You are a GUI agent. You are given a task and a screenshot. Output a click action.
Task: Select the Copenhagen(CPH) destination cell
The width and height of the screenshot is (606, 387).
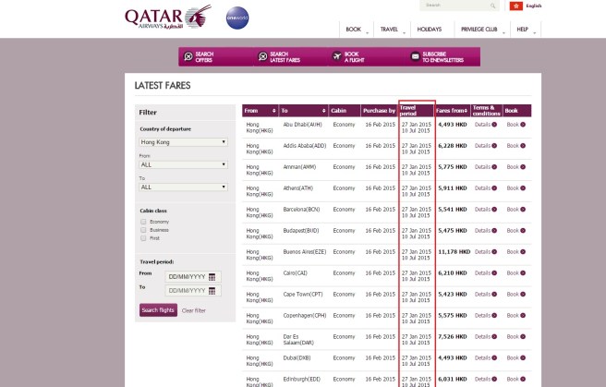pyautogui.click(x=305, y=316)
